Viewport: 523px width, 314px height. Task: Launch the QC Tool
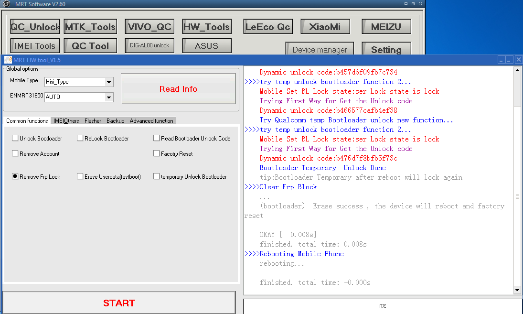[90, 46]
